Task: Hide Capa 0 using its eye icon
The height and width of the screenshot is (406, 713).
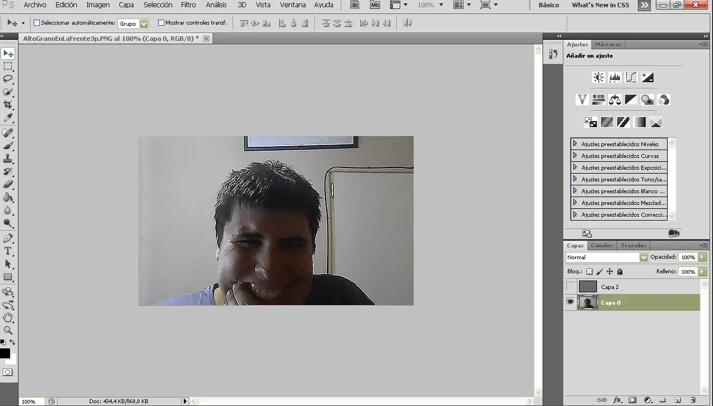Action: click(571, 302)
